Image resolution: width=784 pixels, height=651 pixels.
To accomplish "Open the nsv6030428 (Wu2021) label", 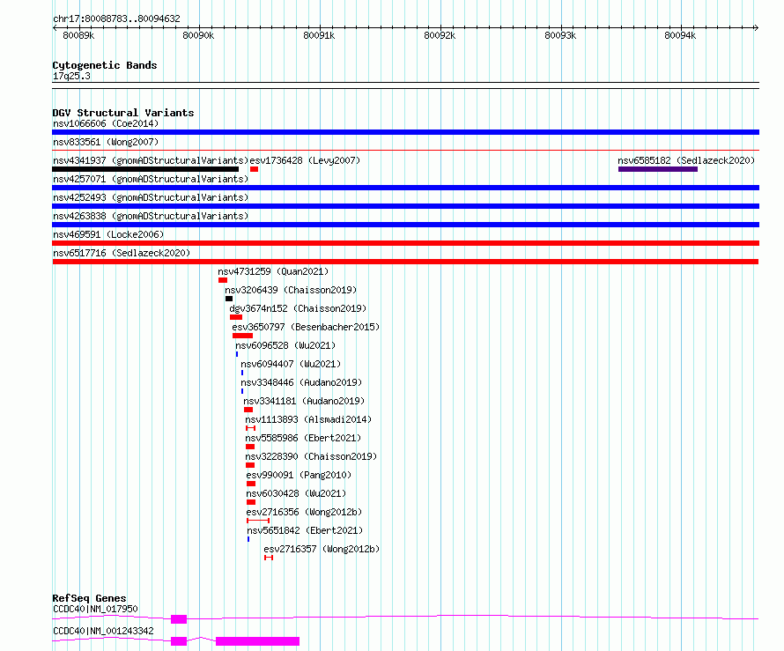I will tap(297, 493).
